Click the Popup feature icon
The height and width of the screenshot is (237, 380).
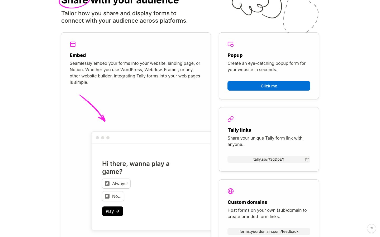tap(231, 44)
